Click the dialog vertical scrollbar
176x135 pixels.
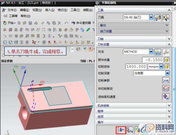point(174,89)
